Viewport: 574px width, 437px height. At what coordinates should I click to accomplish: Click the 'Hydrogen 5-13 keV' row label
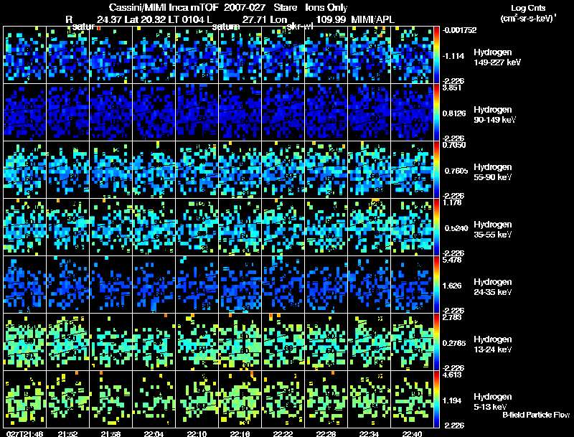tap(493, 402)
